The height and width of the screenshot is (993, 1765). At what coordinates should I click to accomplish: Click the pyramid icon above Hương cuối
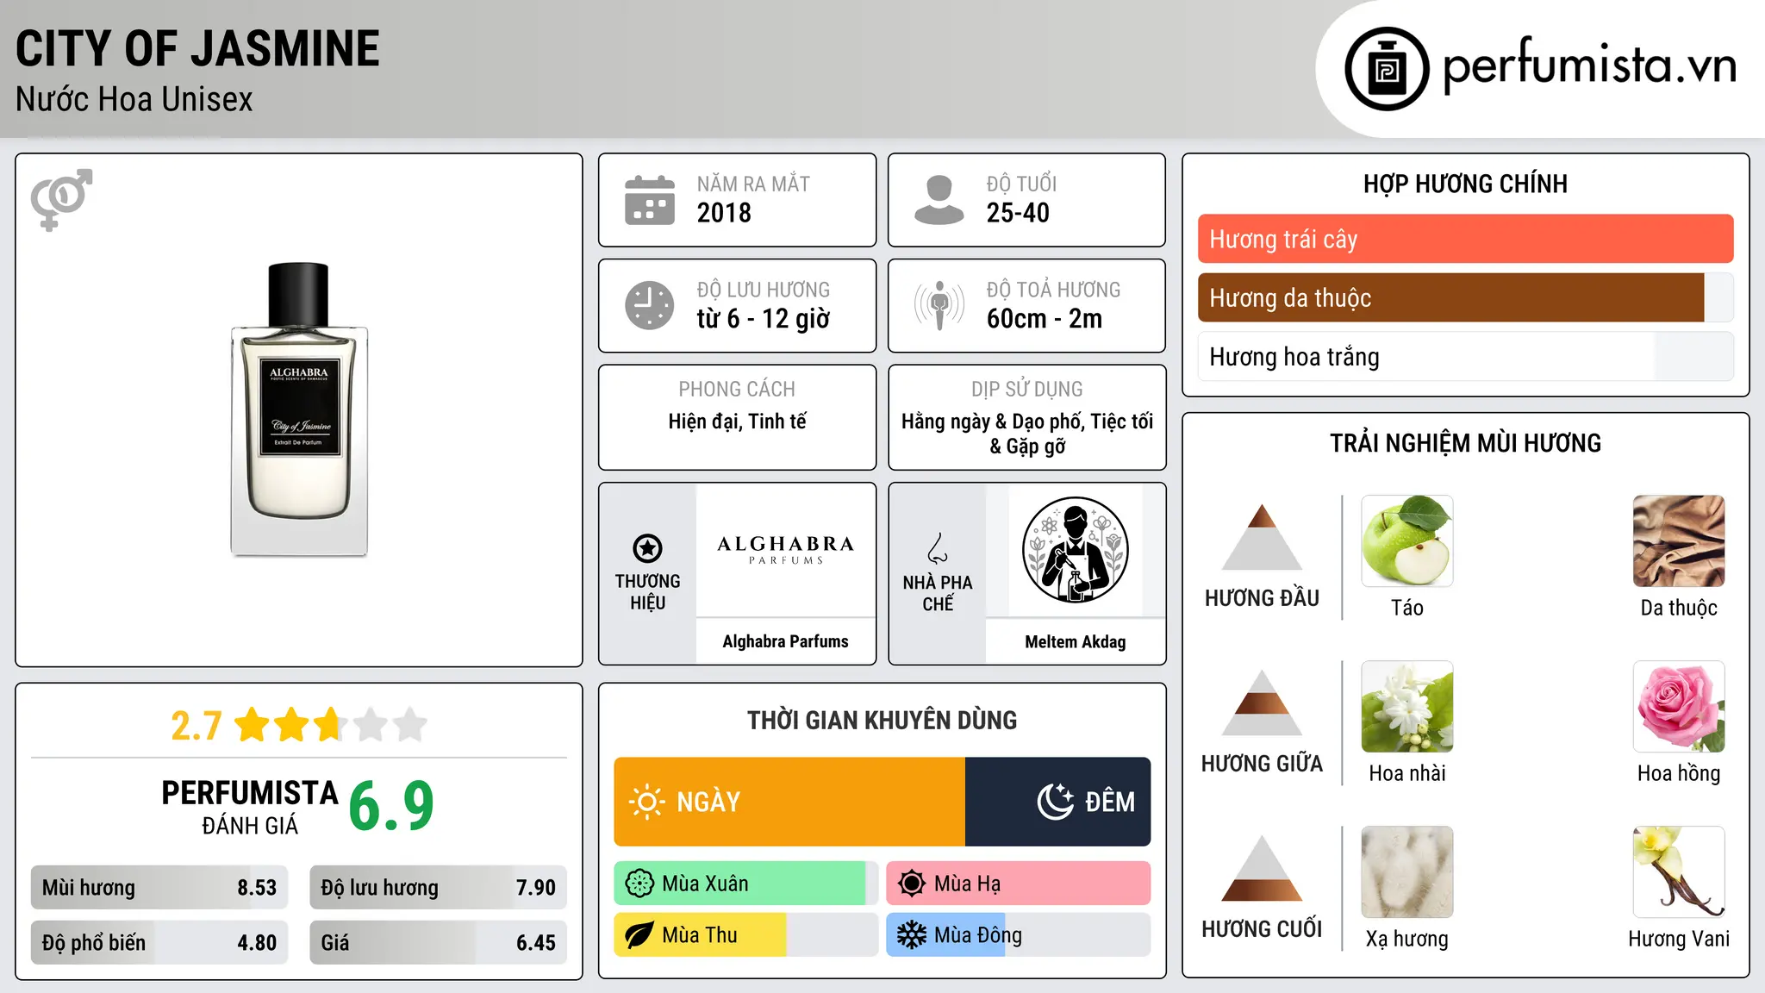pos(1262,868)
